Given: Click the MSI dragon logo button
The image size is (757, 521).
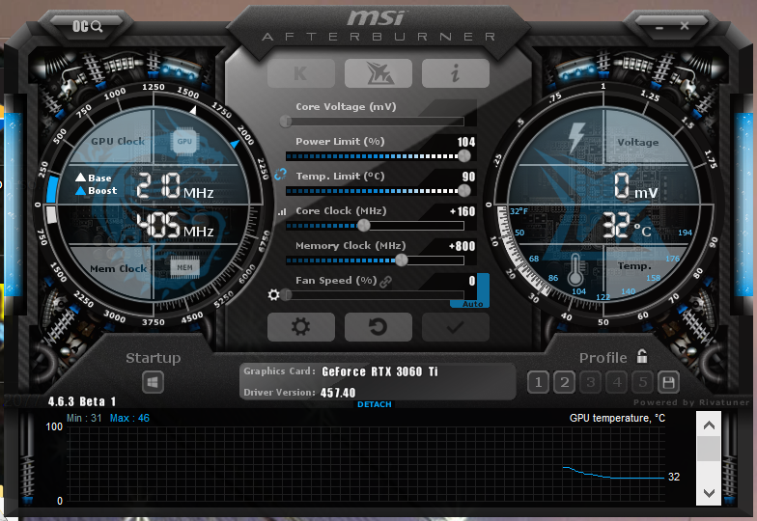Looking at the screenshot, I should tap(378, 73).
